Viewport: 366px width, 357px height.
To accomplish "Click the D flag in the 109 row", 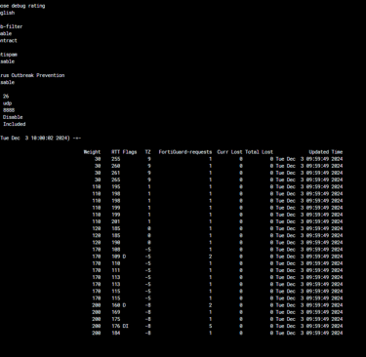I will coord(124,257).
